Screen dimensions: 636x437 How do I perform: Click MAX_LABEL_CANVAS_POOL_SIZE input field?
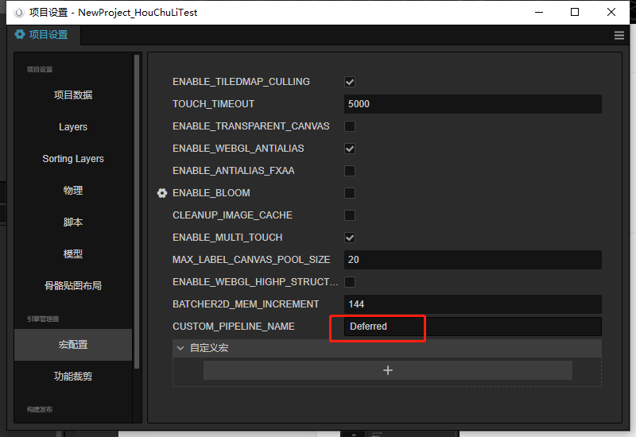473,260
